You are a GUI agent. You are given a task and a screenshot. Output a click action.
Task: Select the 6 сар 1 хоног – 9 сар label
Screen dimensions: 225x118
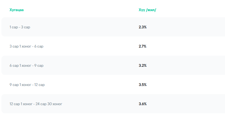pos(26,65)
